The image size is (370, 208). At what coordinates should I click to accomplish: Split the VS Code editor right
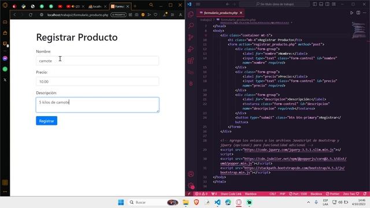[358, 13]
